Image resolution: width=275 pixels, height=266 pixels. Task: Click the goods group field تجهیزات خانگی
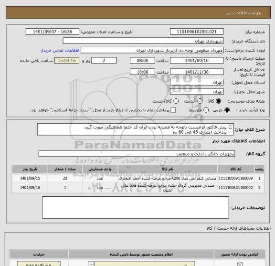(137, 154)
